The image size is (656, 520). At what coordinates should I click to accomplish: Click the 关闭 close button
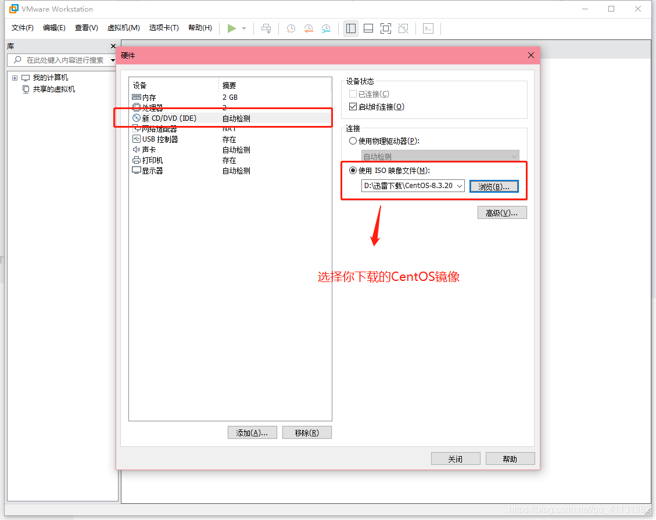click(x=456, y=458)
